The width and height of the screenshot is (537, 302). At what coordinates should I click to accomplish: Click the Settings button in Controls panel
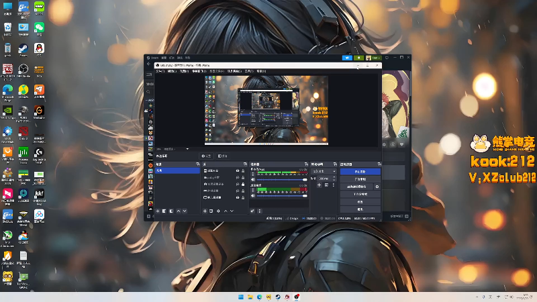[x=360, y=202]
